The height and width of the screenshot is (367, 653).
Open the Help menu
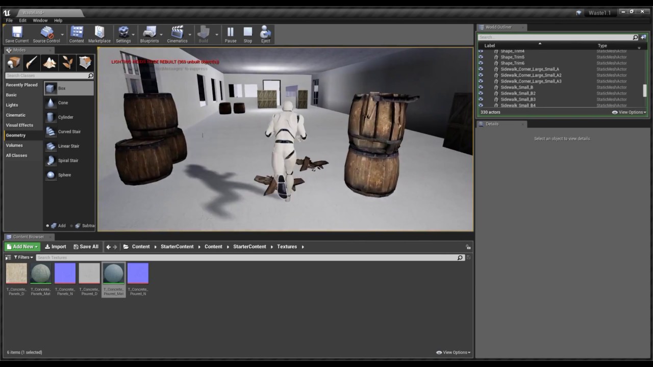pos(58,20)
